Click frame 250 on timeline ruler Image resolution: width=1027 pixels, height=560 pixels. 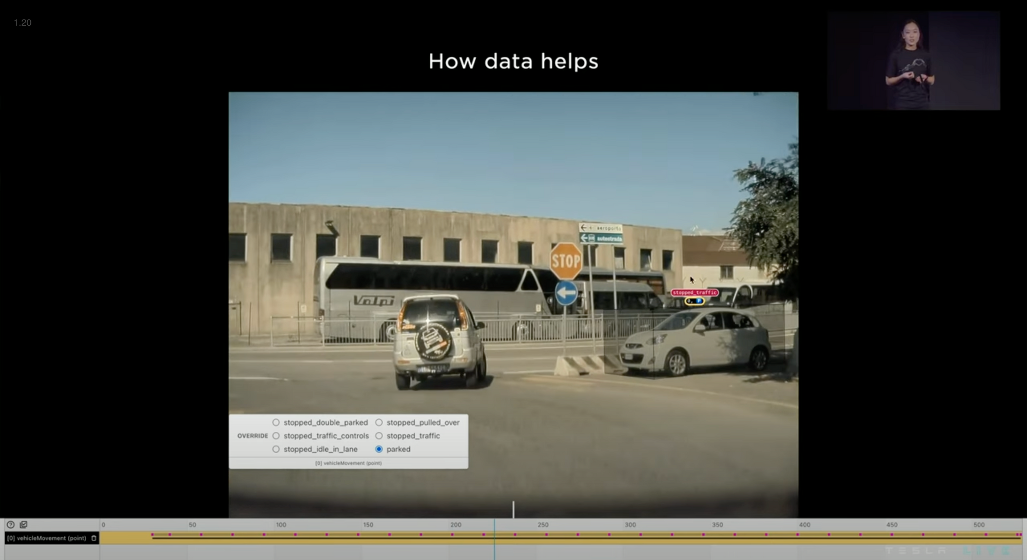point(543,525)
